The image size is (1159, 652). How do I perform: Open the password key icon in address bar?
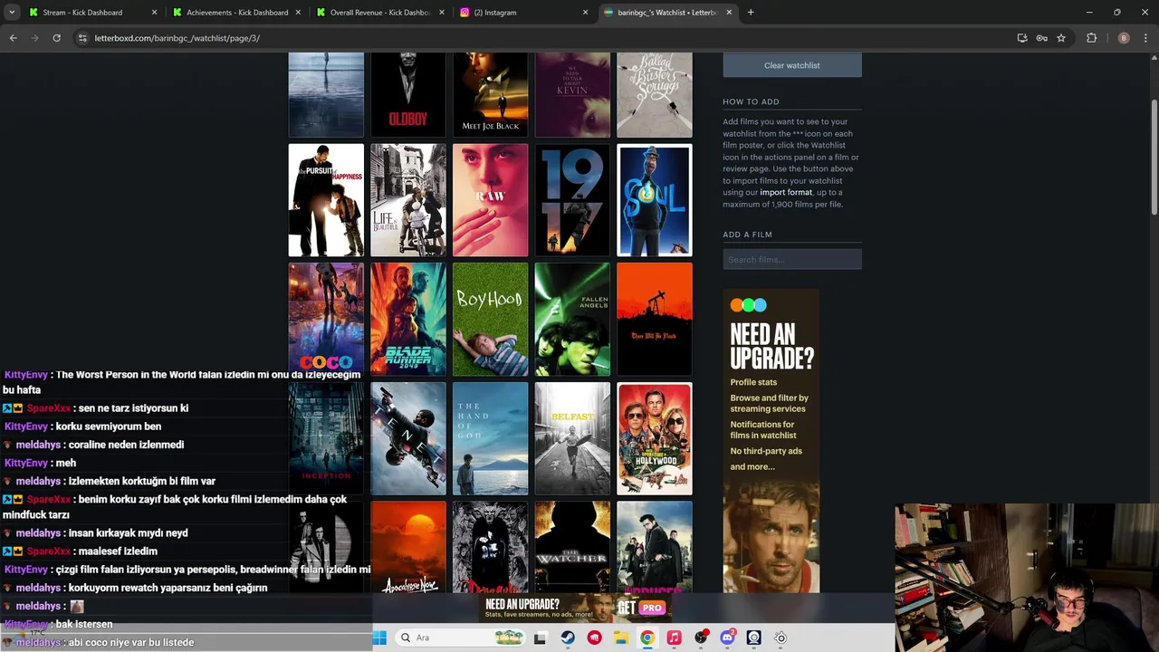1041,38
